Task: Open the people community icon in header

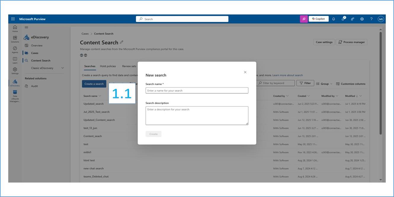Action: point(353,19)
